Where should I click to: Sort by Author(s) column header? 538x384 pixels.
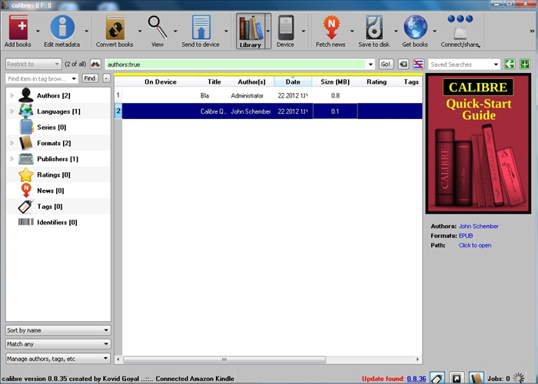252,81
